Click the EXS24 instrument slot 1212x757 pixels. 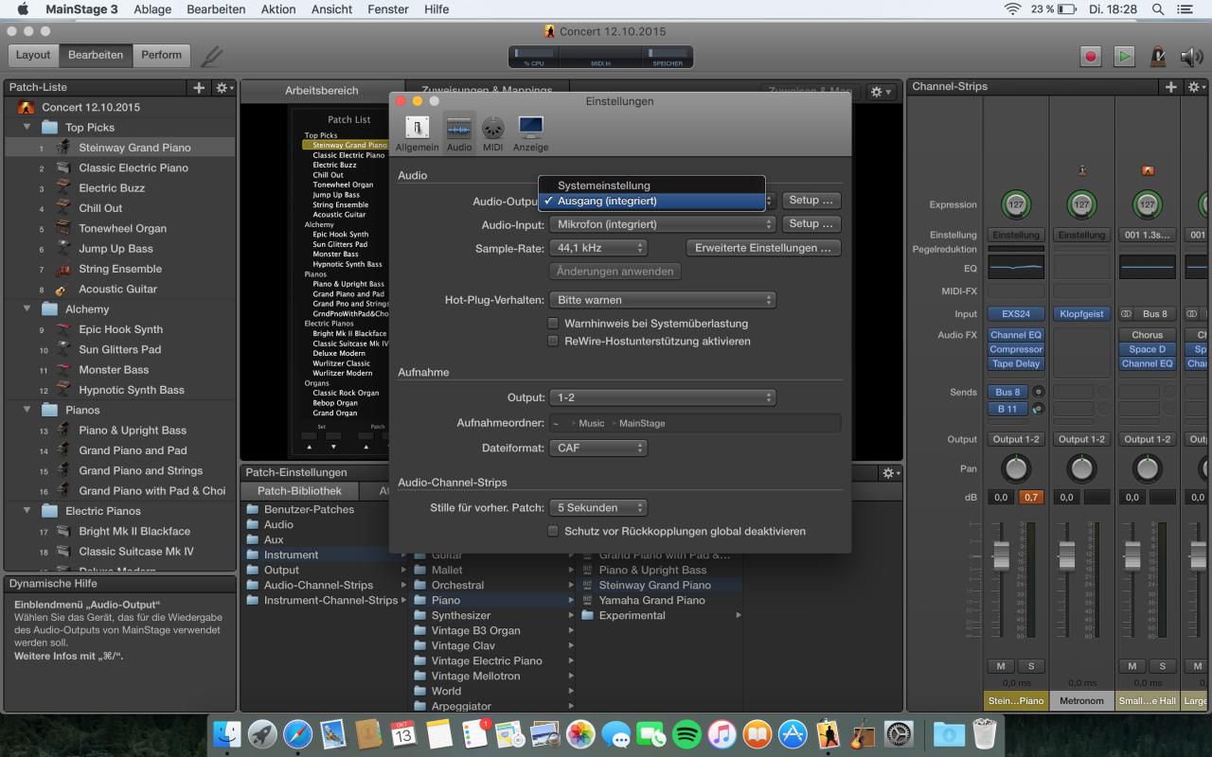pos(1016,314)
